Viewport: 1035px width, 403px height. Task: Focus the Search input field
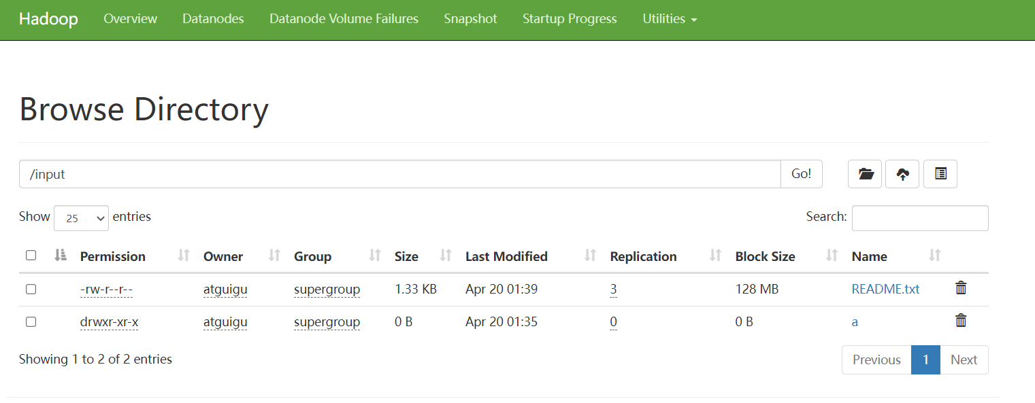[x=920, y=217]
